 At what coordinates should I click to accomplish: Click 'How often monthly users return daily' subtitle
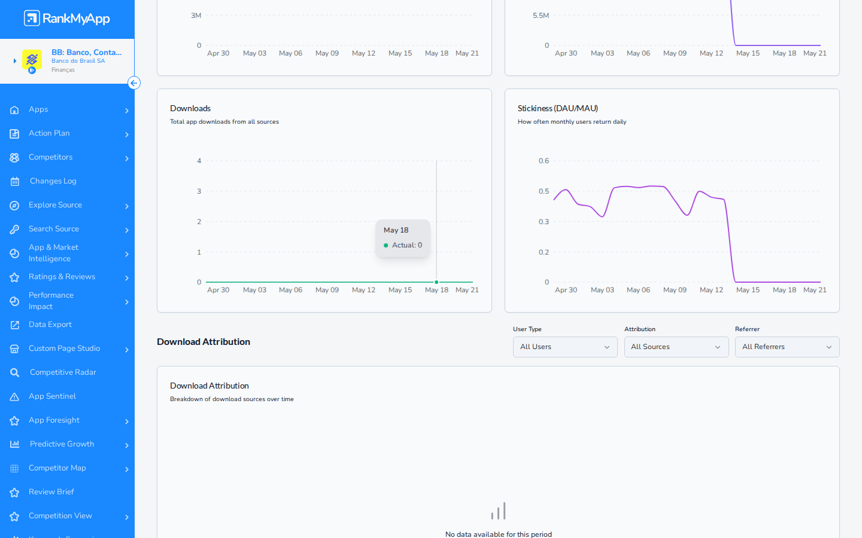coord(572,122)
